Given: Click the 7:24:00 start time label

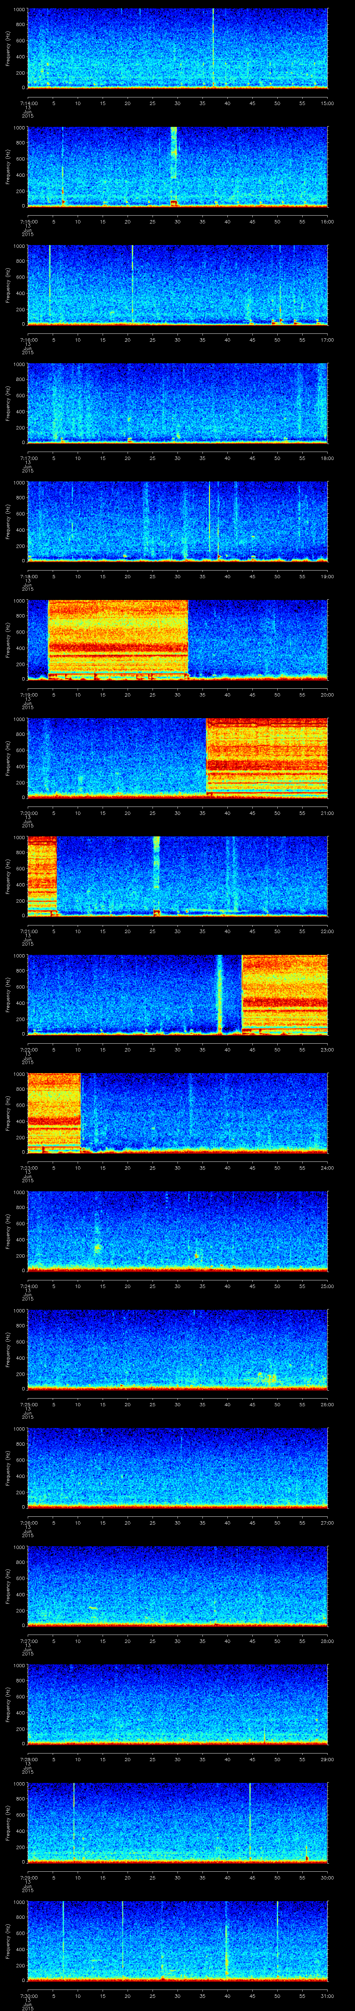Looking at the screenshot, I should click(27, 1287).
